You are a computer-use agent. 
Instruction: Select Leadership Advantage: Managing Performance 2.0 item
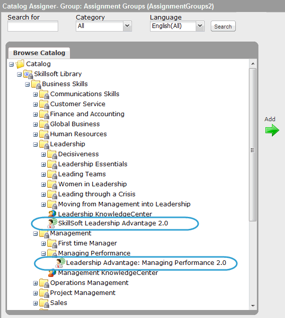146,262
